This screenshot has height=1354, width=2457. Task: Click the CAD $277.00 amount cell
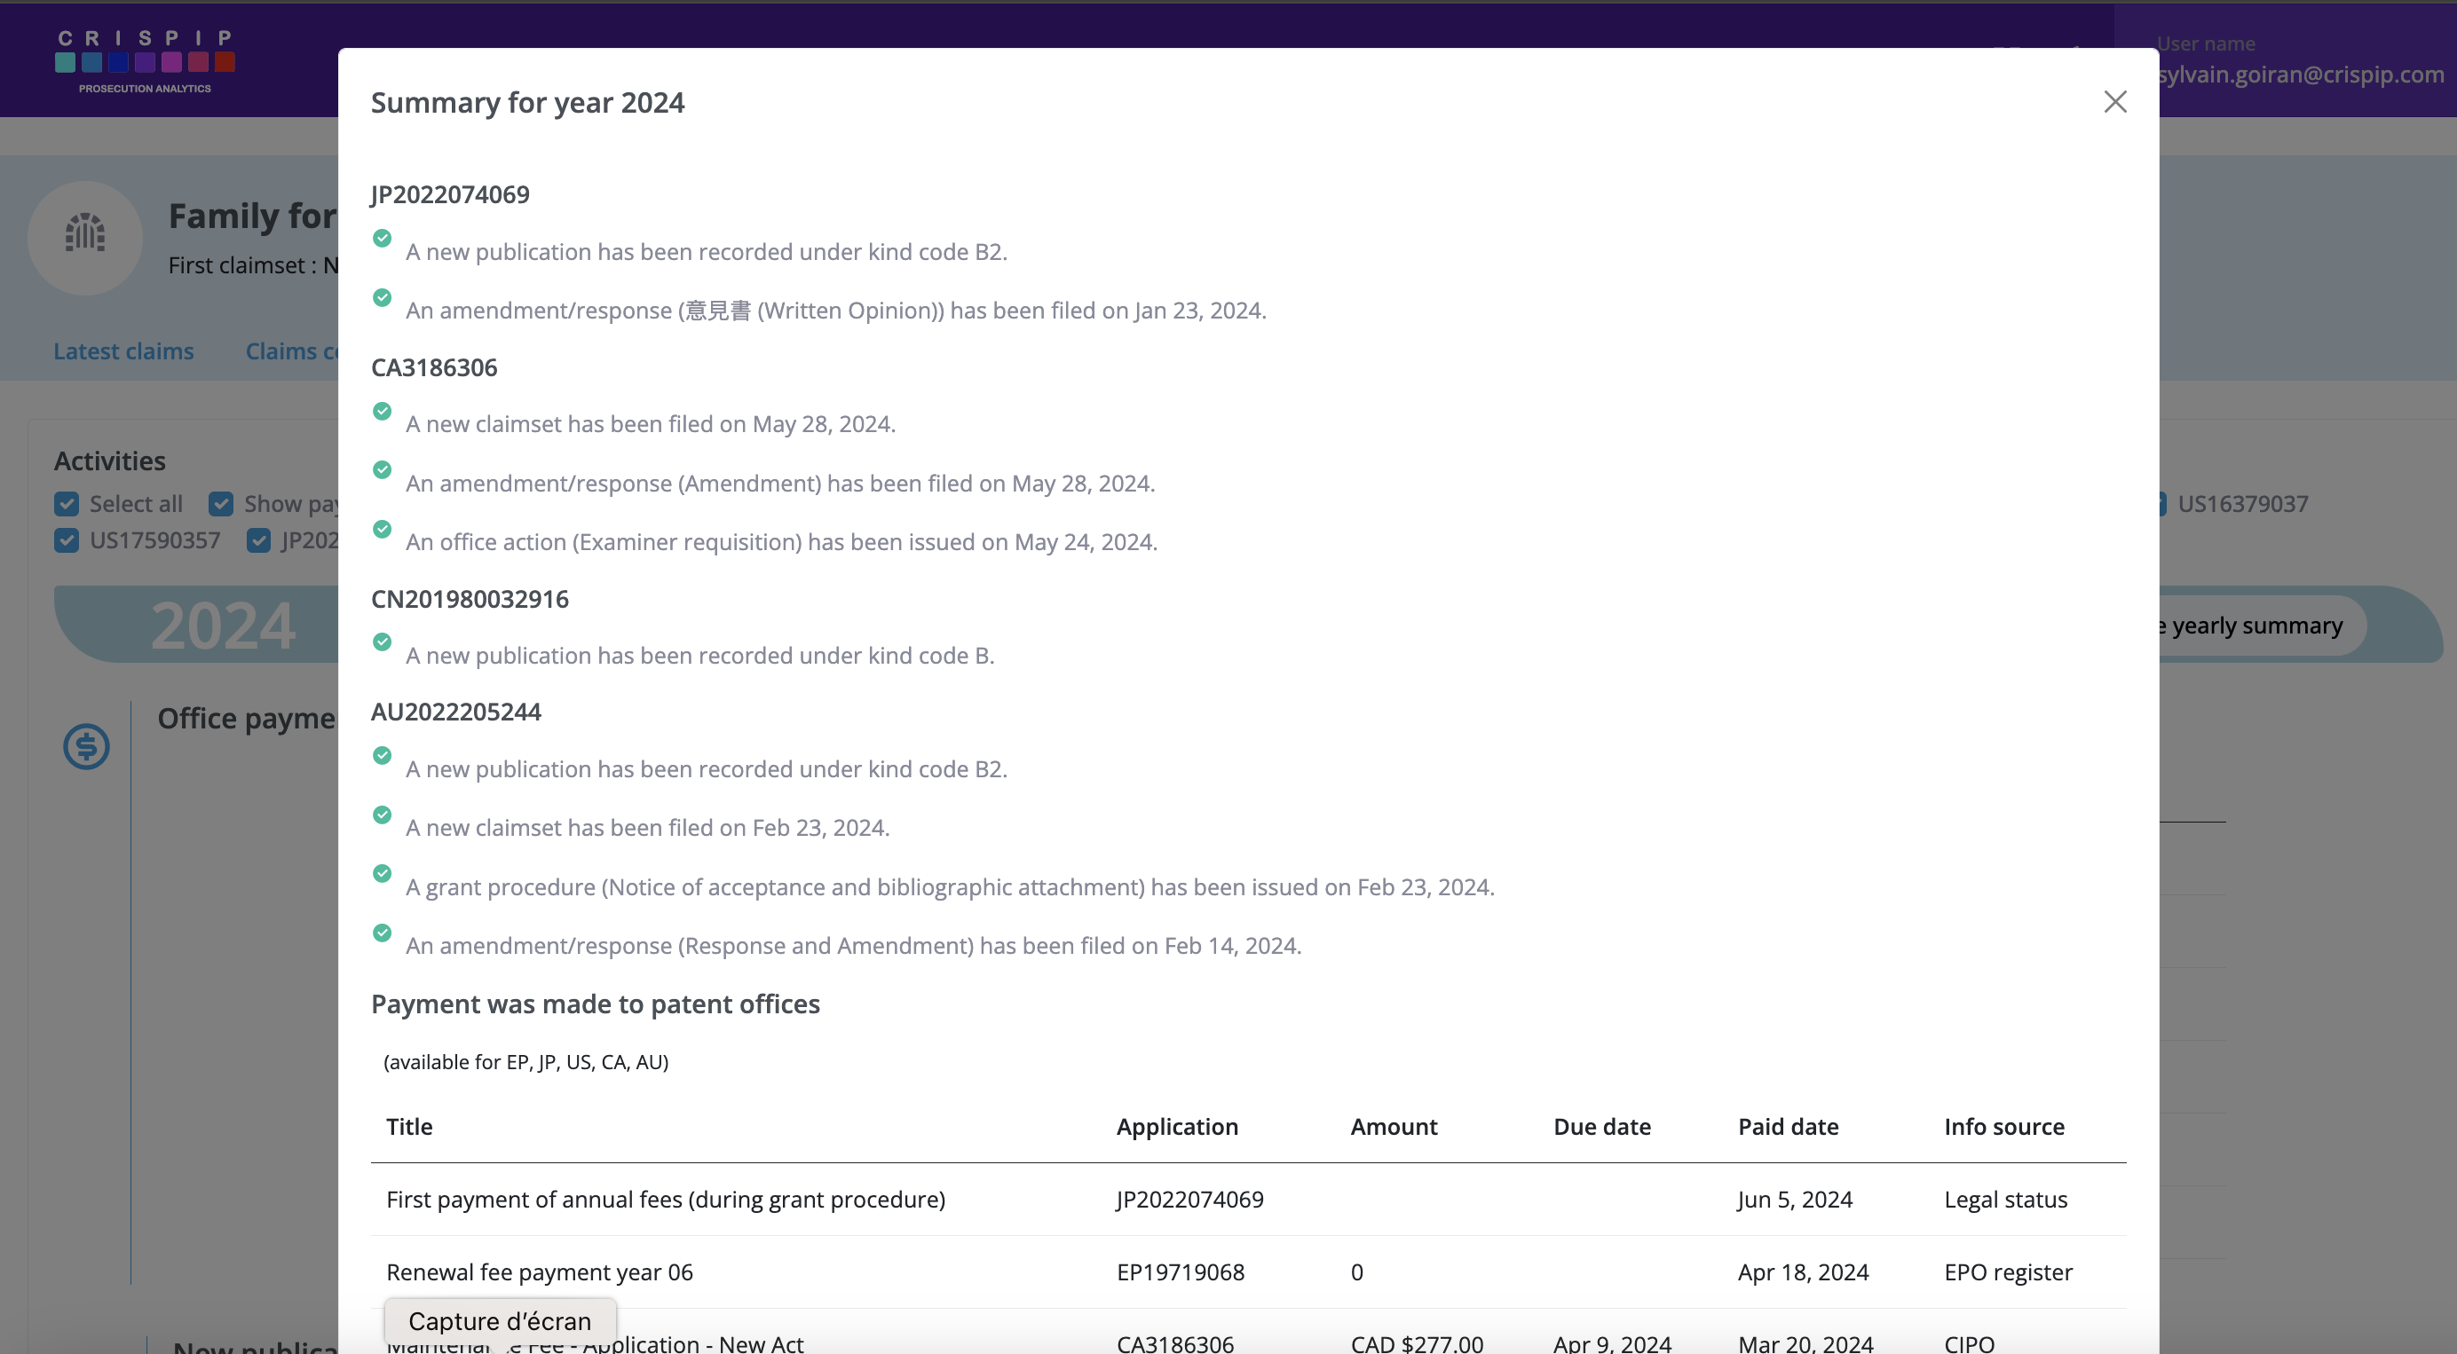pos(1417,1342)
